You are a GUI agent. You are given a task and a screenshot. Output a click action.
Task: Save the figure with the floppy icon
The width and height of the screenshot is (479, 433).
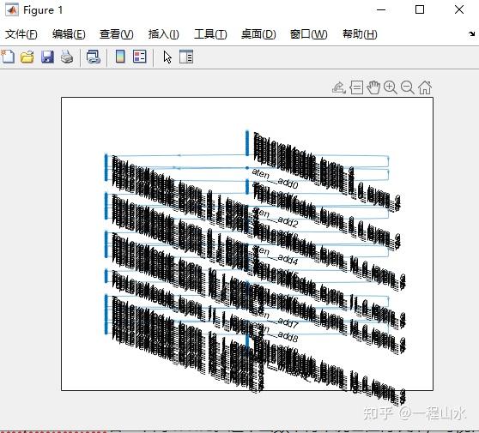47,57
